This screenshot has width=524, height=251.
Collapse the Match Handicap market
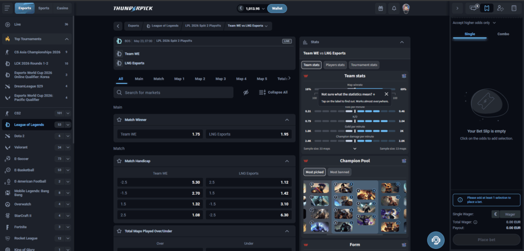tap(287, 161)
